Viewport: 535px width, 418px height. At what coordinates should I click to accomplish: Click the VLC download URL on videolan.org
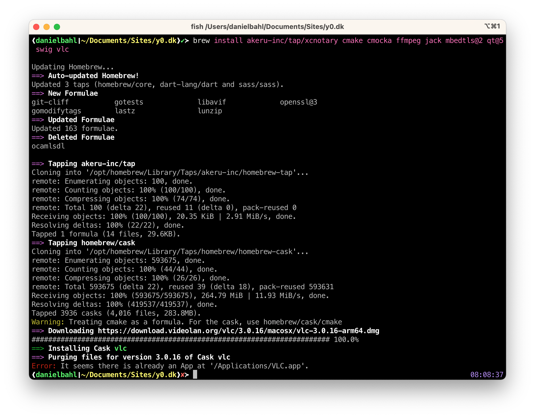click(x=239, y=331)
